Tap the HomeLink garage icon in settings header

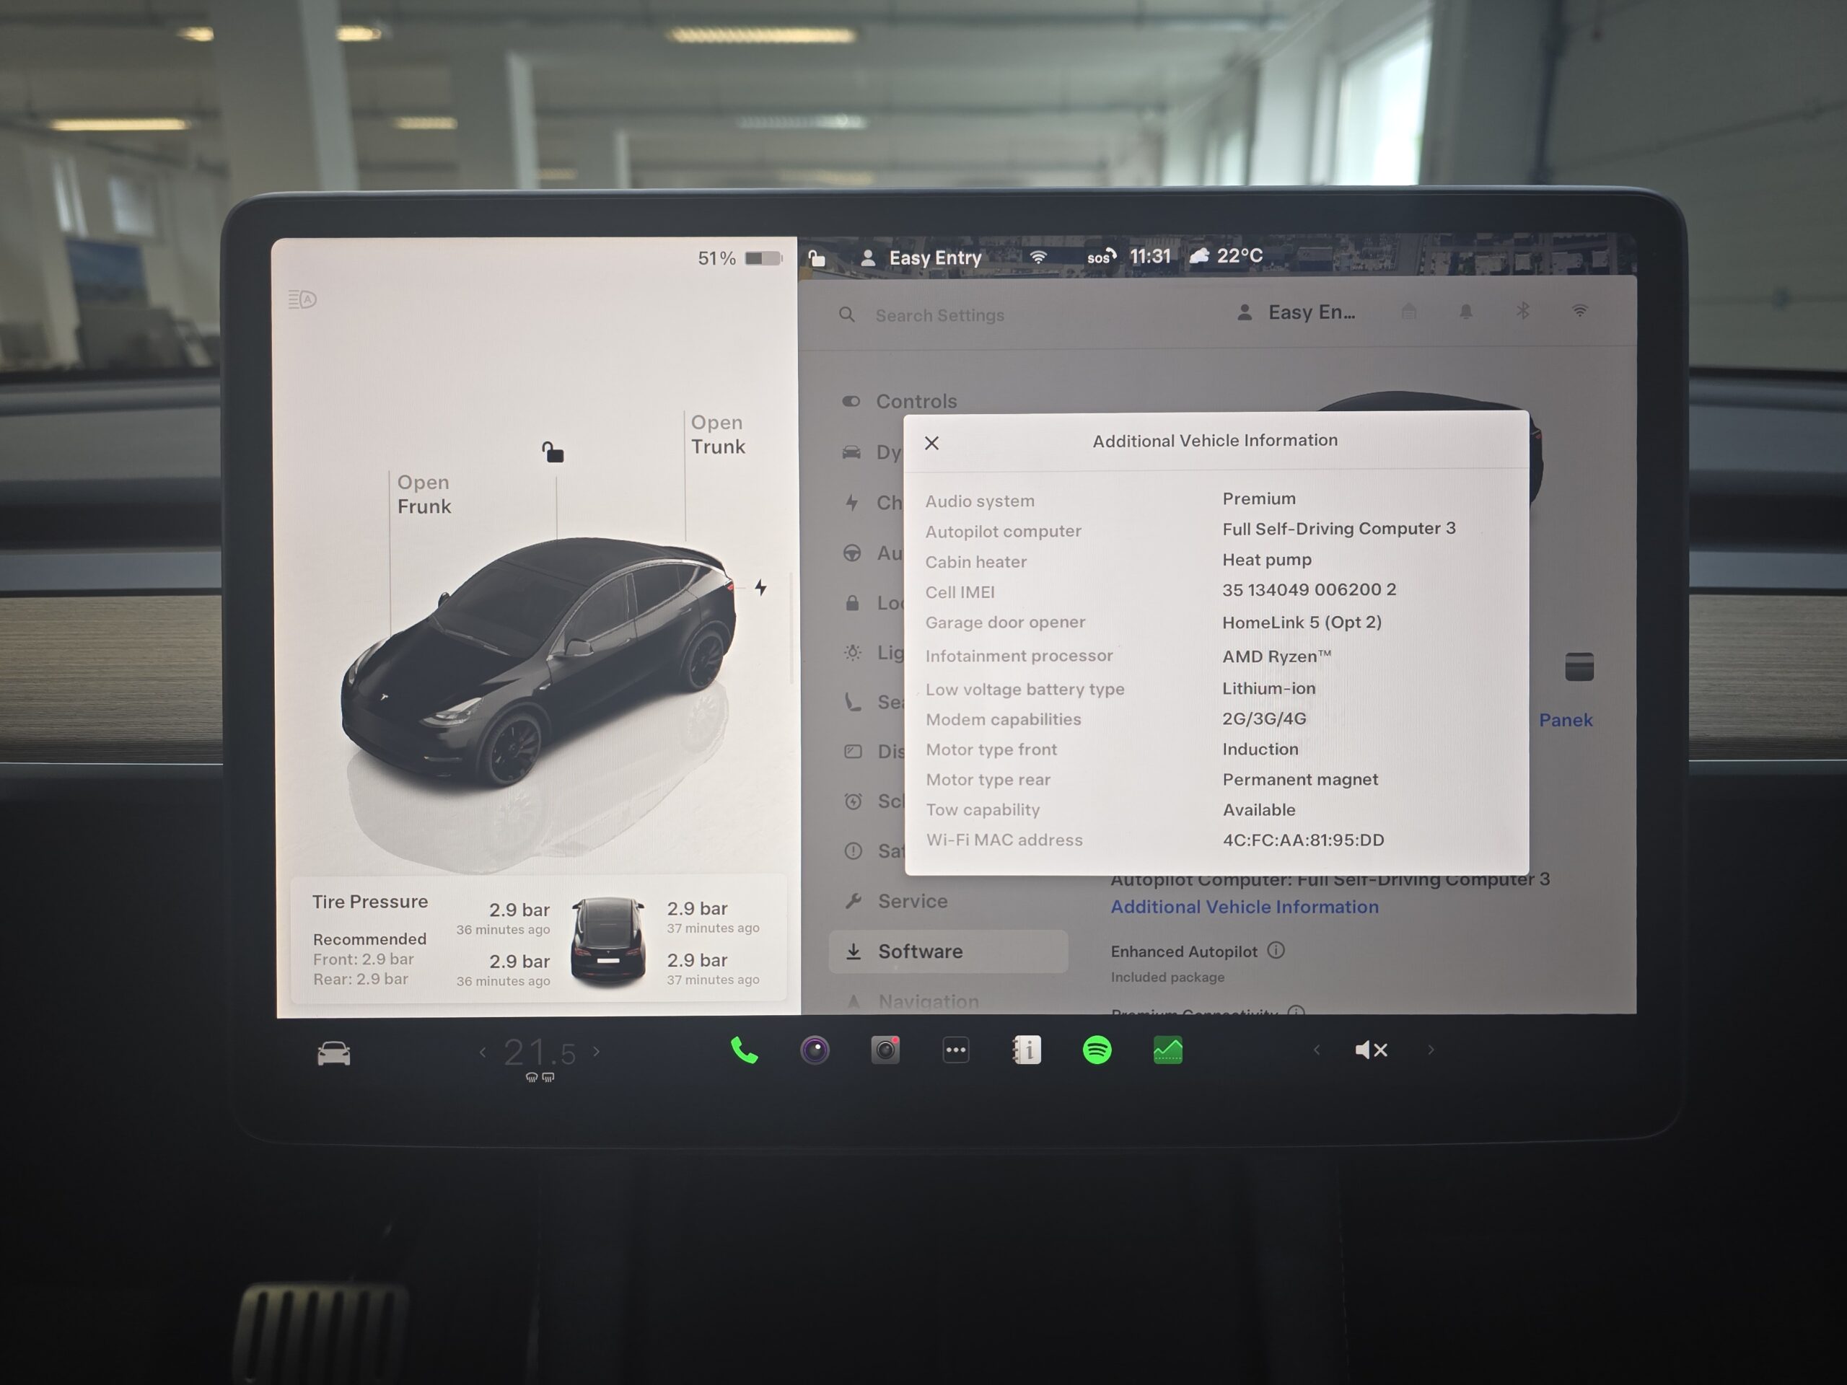[x=1408, y=312]
